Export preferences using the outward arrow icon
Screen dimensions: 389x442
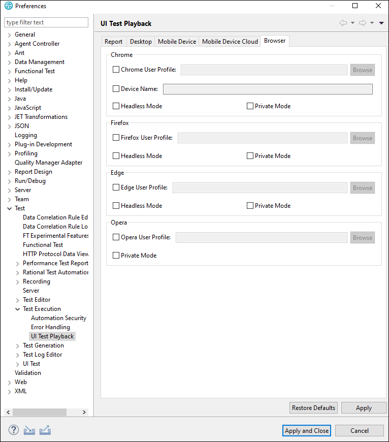coord(45,430)
